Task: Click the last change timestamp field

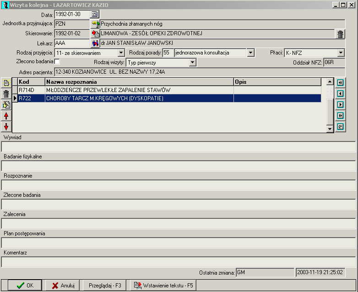Action: 320,272
